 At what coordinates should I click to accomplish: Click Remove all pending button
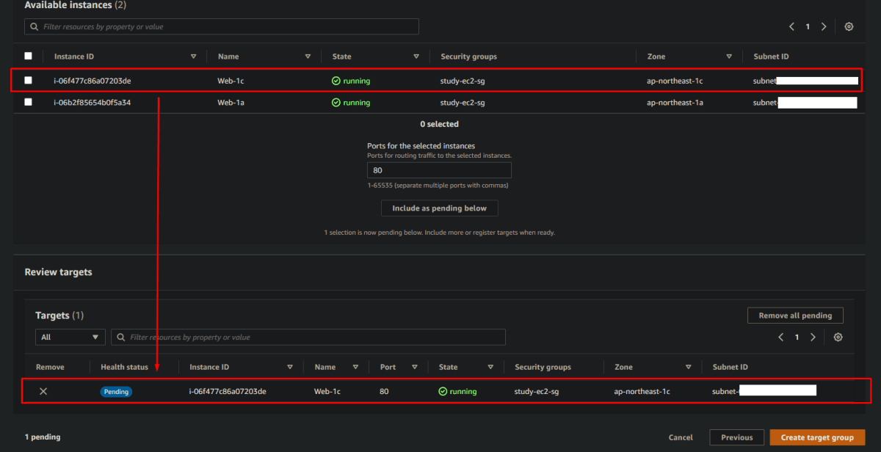795,316
